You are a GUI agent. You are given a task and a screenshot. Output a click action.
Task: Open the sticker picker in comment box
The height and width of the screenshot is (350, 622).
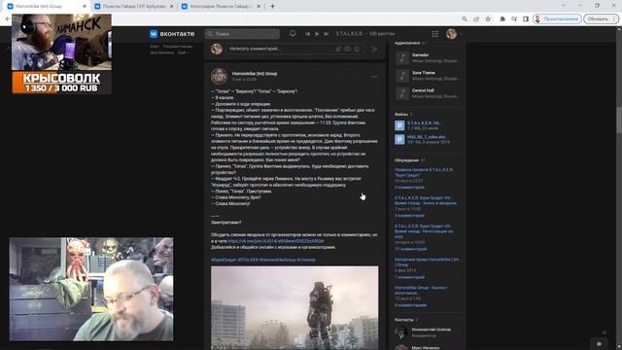pos(348,49)
